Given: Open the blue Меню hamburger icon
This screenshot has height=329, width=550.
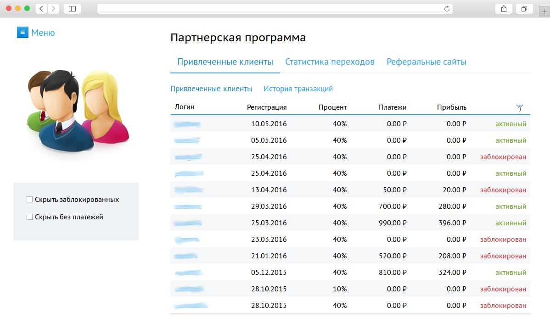Looking at the screenshot, I should pos(22,33).
